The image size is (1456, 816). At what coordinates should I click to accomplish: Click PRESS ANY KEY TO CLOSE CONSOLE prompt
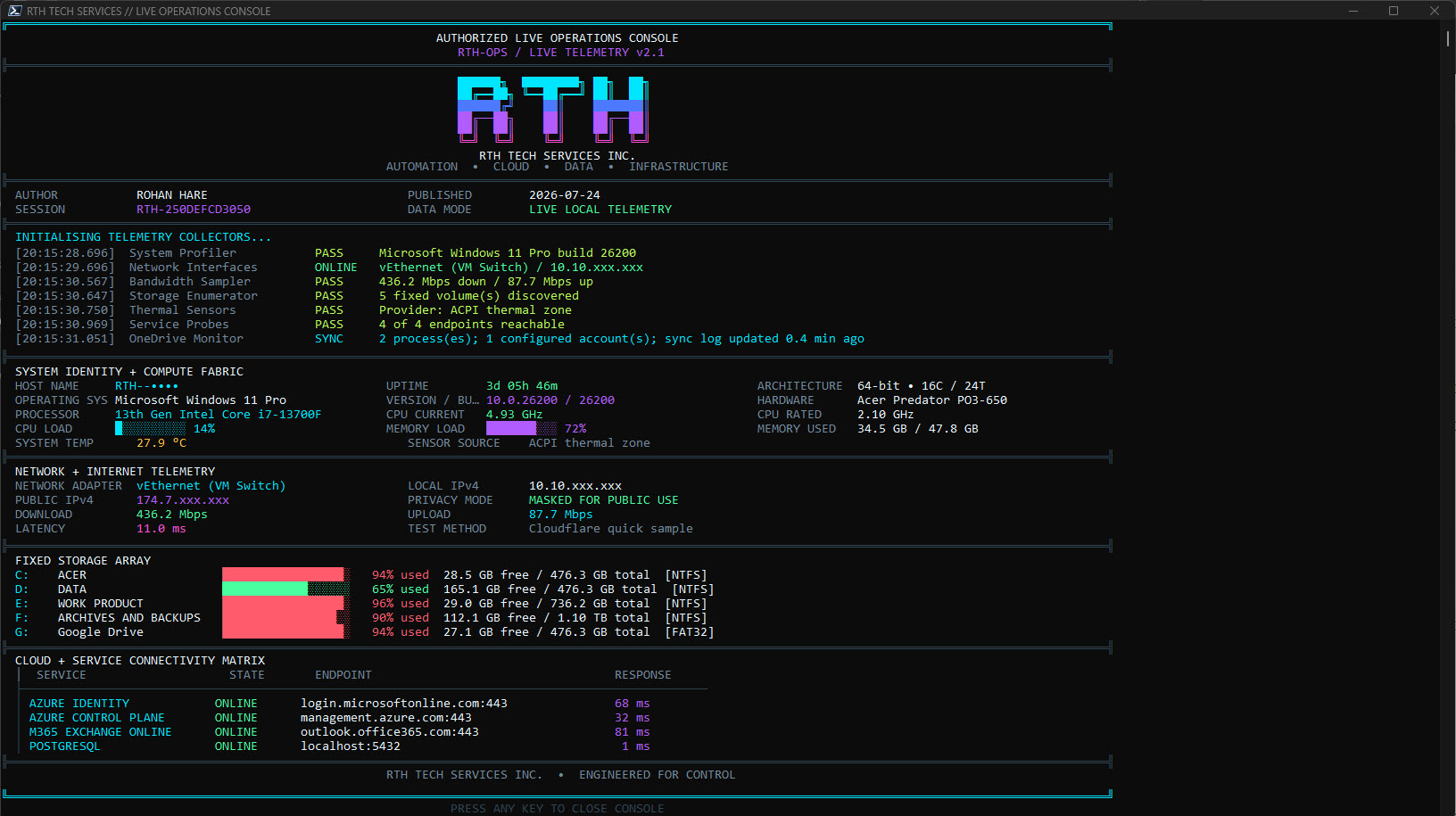pyautogui.click(x=558, y=809)
